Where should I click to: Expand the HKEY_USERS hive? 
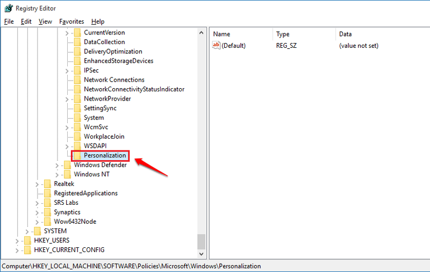(x=17, y=241)
